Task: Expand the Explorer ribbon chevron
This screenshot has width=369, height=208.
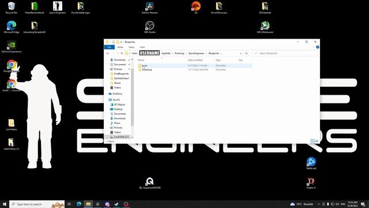Action: click(313, 47)
